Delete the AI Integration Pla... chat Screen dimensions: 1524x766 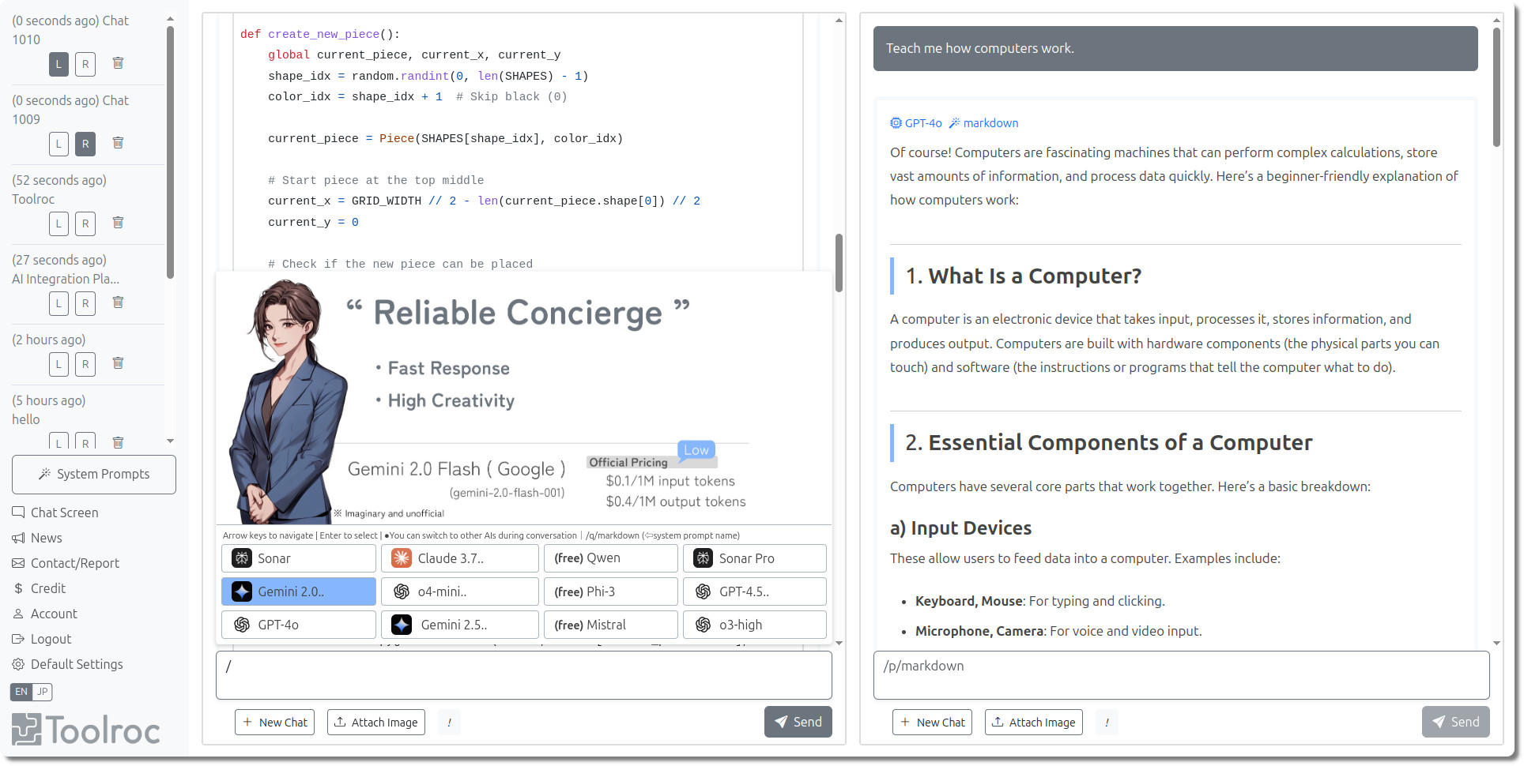(118, 302)
